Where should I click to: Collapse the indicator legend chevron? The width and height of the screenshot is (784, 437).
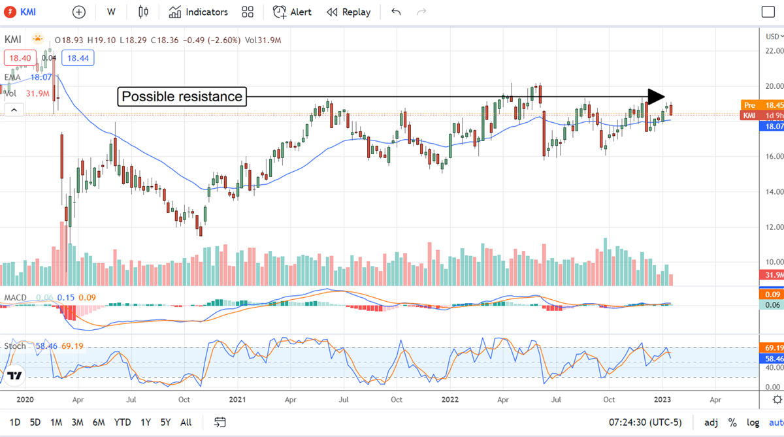pyautogui.click(x=14, y=111)
